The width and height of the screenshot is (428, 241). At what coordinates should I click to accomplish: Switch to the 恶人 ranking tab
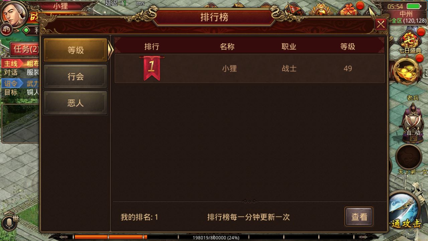click(x=76, y=103)
